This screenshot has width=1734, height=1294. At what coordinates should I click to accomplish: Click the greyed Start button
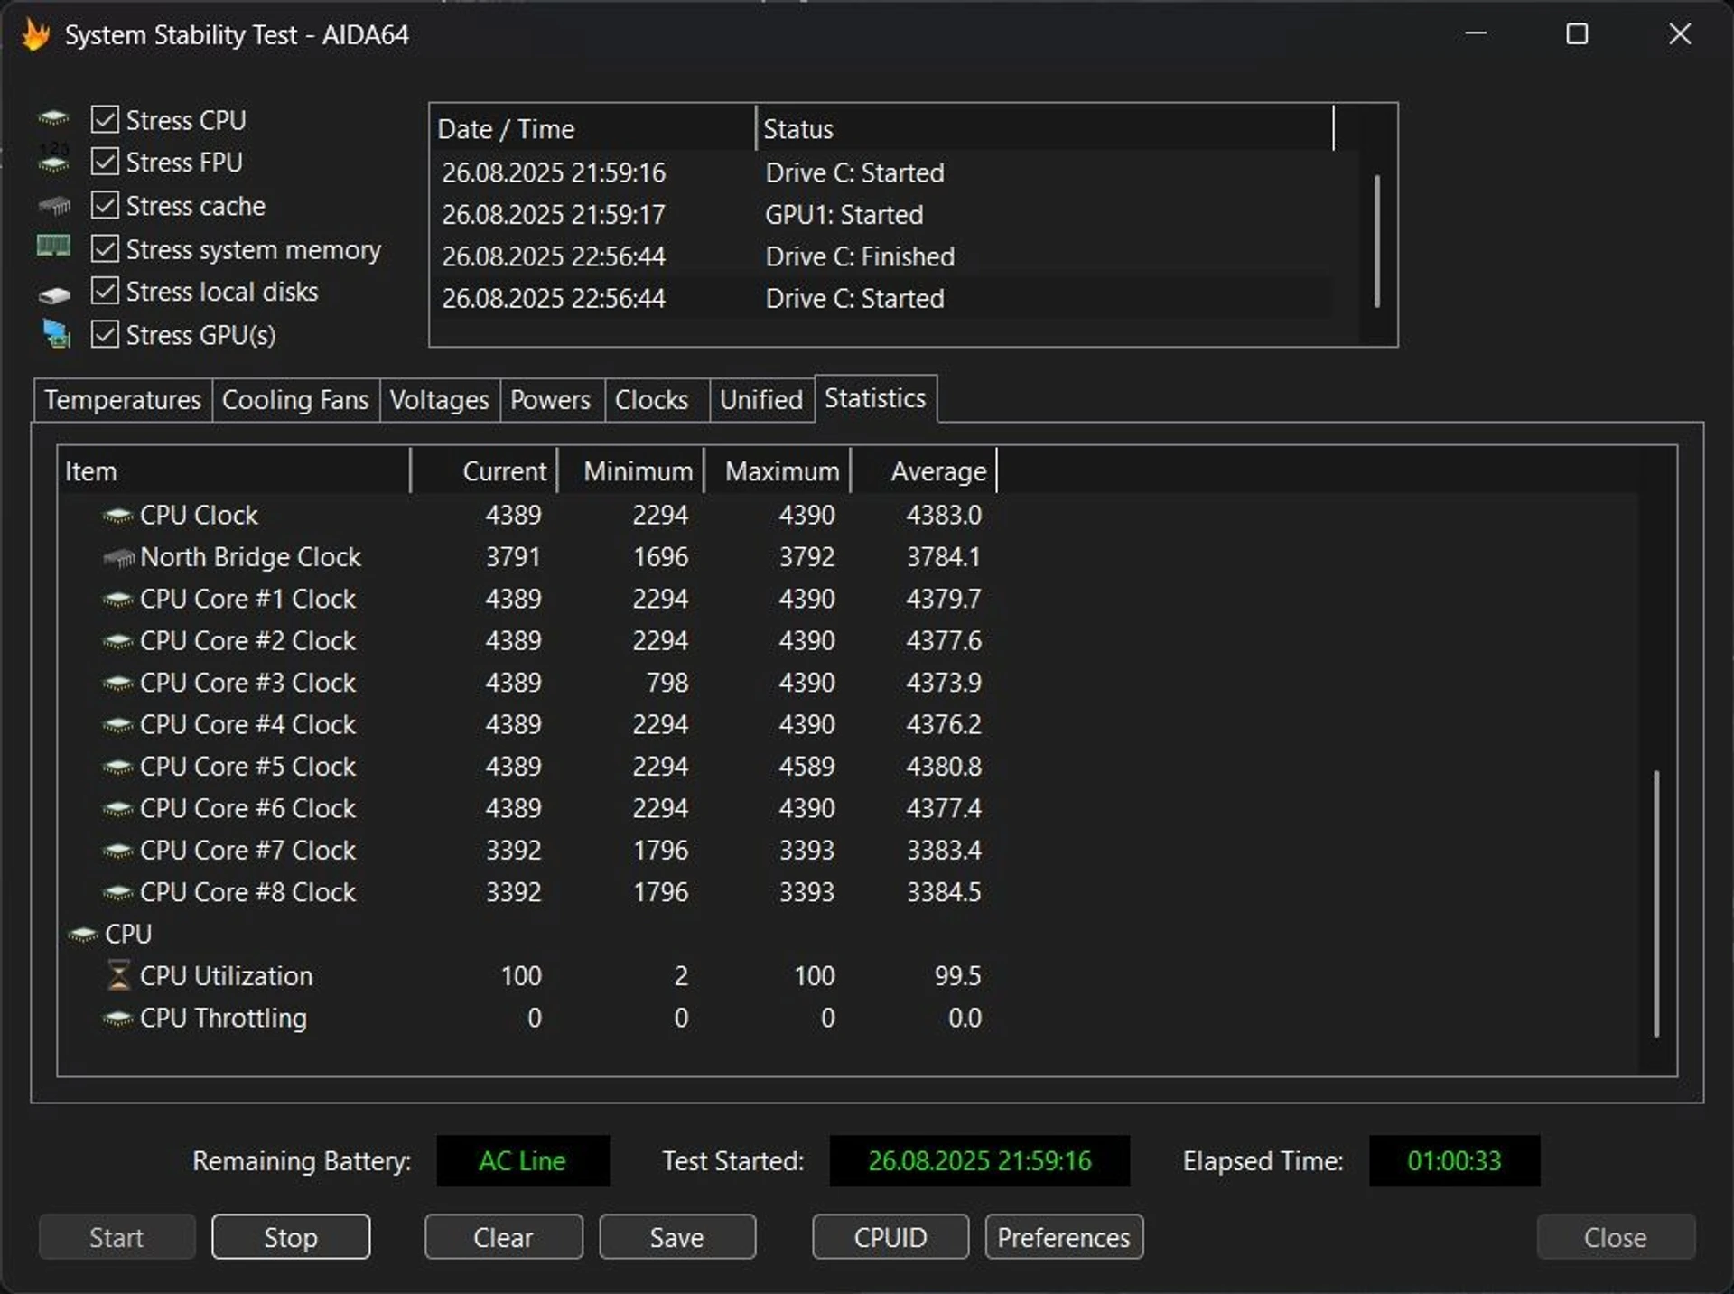(x=117, y=1237)
